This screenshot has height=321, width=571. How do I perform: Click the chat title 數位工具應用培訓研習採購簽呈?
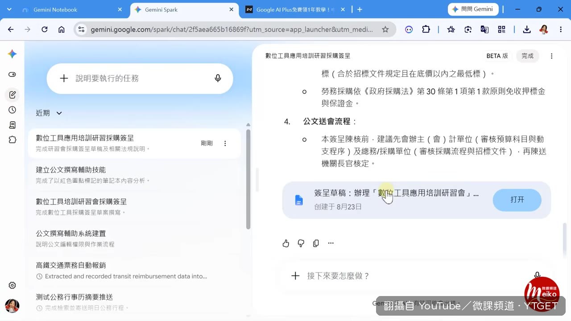[x=308, y=56]
